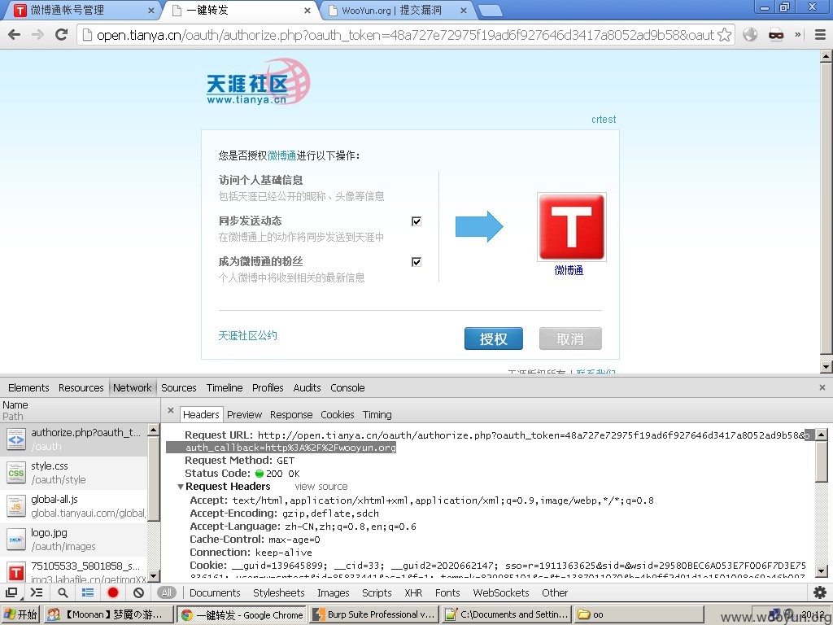833x625 pixels.
Task: Clear the network log with the clear icon
Action: [138, 592]
